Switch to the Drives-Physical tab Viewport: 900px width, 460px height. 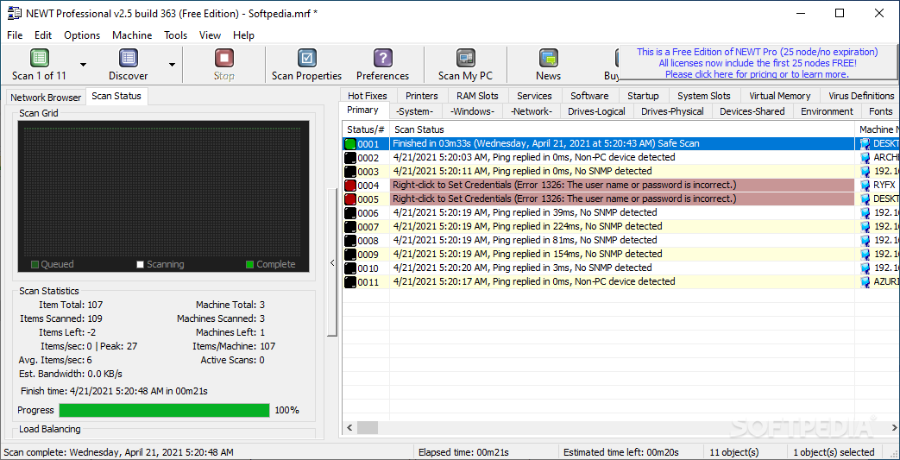click(673, 111)
